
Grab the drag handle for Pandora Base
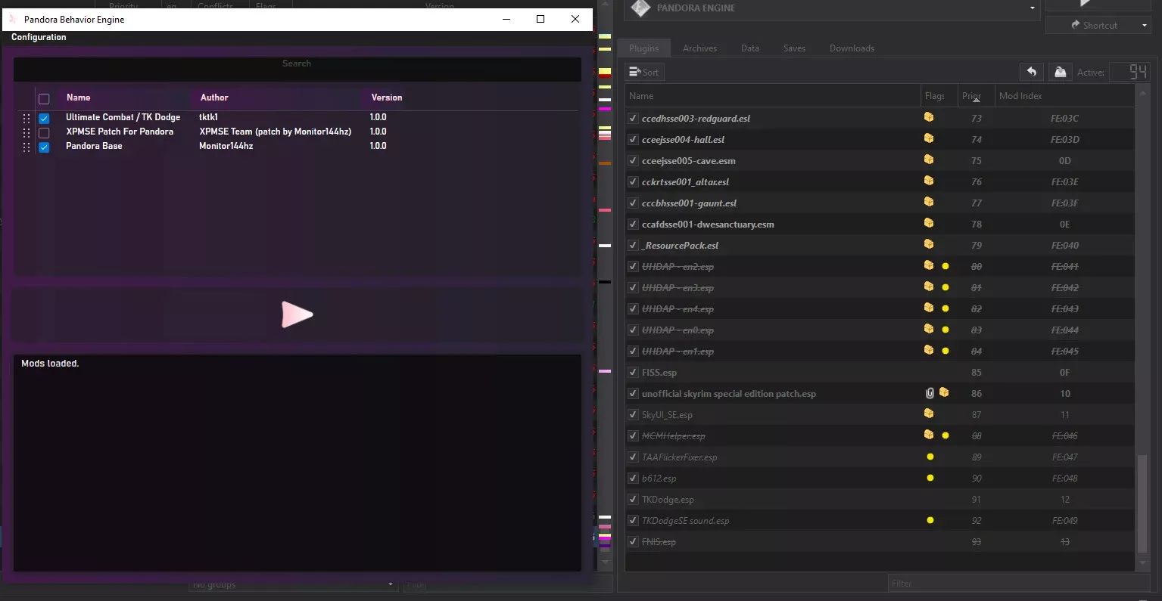26,147
